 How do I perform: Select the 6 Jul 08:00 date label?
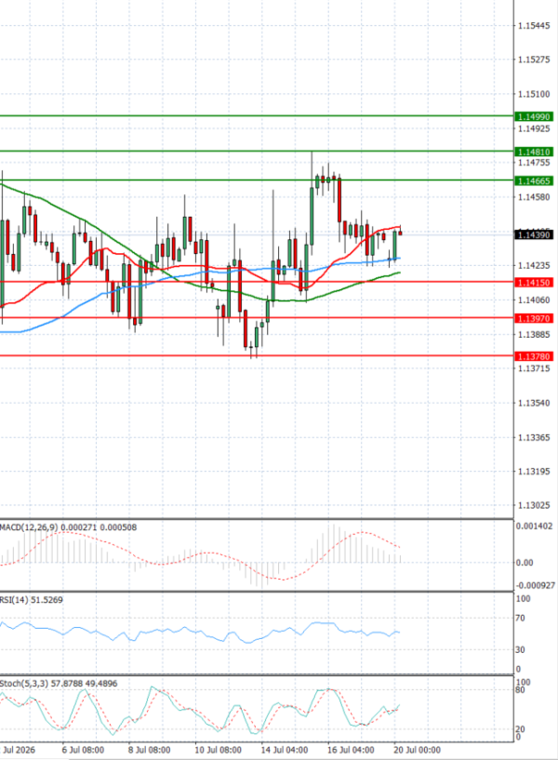pyautogui.click(x=84, y=750)
